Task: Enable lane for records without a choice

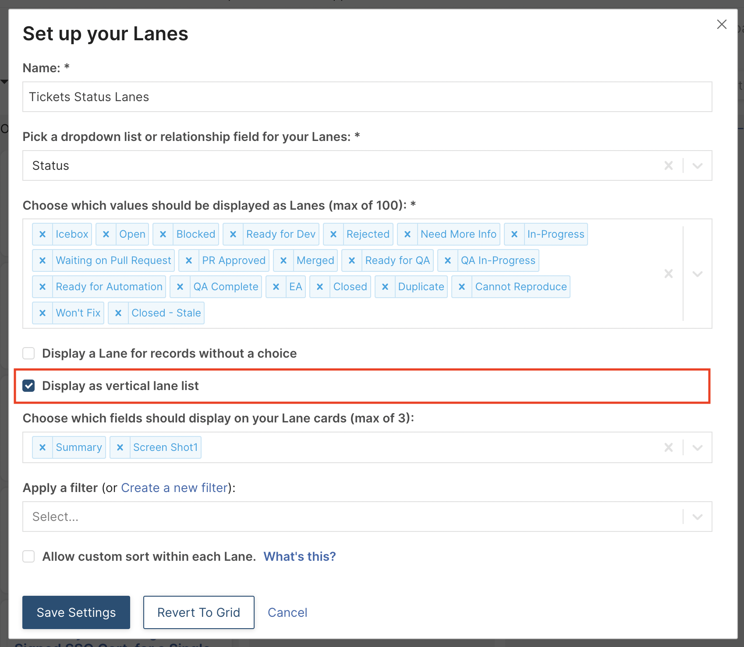Action: (x=29, y=353)
